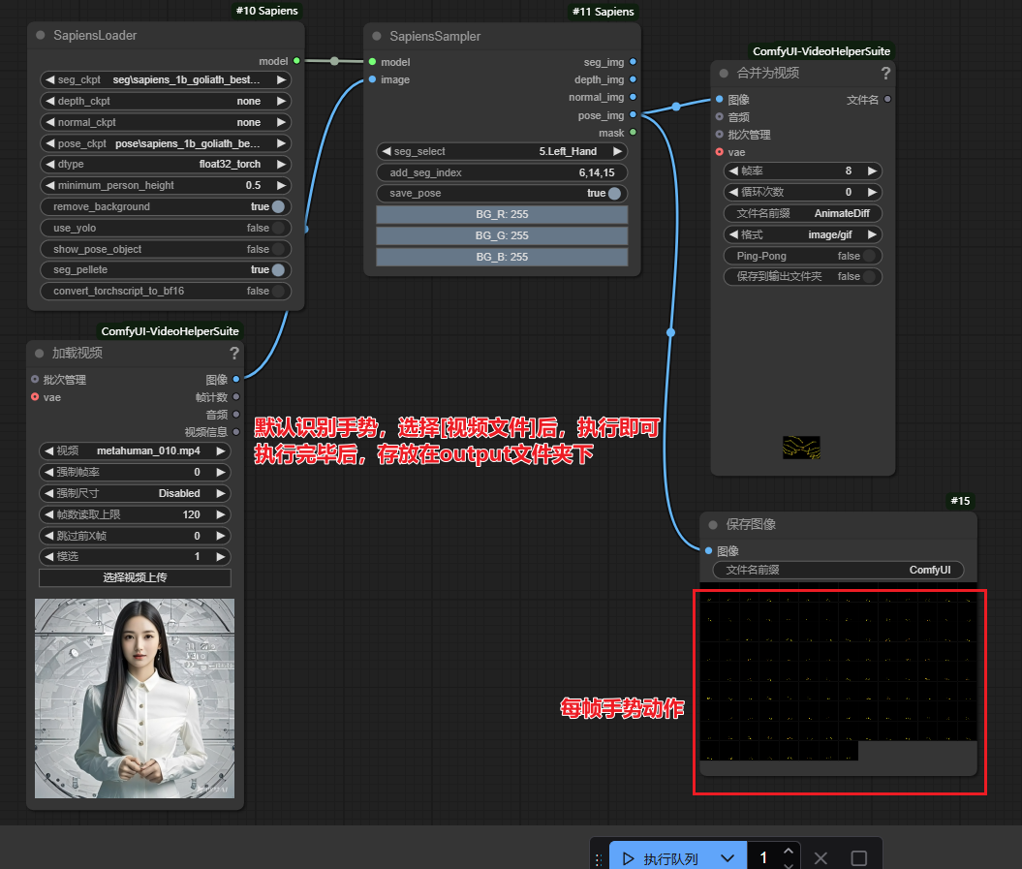Click the help icon on 加载视频 node
The height and width of the screenshot is (869, 1022).
tap(233, 354)
